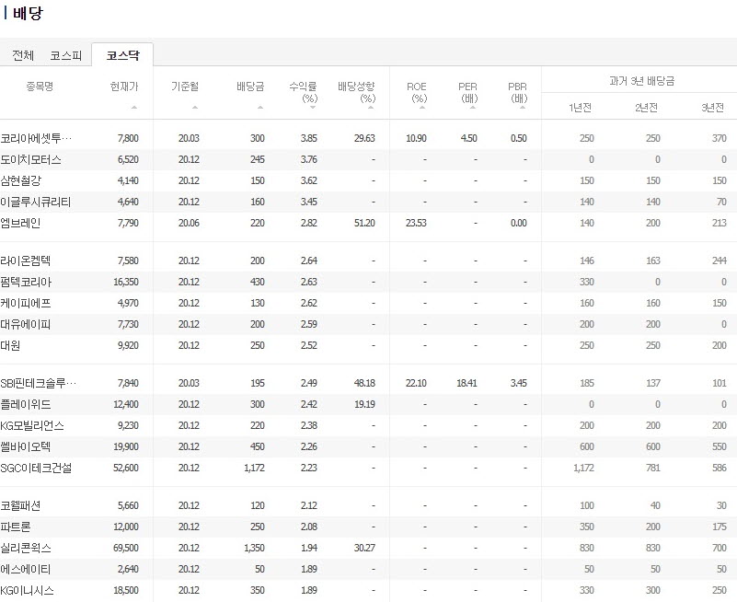
Task: Sort by 배당성향 arrow icon
Action: [371, 108]
